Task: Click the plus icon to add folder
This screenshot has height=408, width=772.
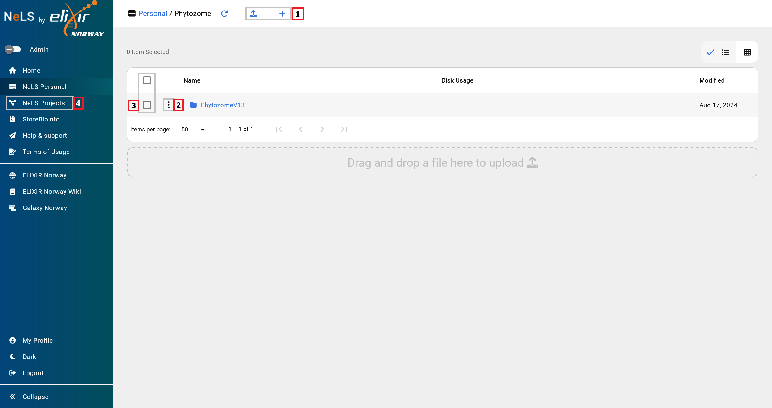Action: 282,14
